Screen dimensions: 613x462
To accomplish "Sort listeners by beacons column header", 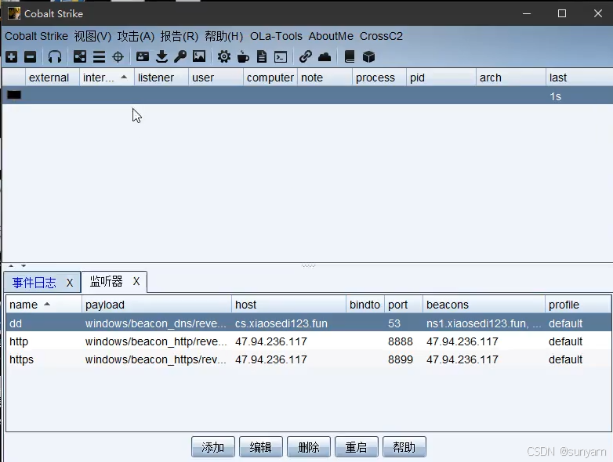I will 484,305.
